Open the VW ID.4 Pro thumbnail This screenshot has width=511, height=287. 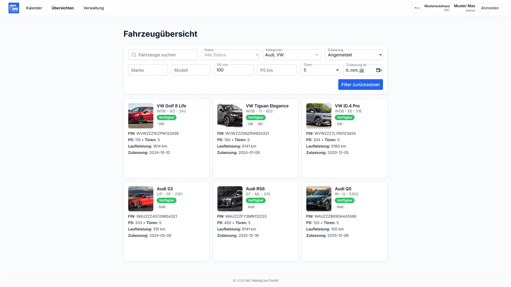point(319,116)
